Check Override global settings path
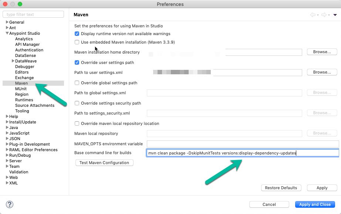 tap(77, 83)
